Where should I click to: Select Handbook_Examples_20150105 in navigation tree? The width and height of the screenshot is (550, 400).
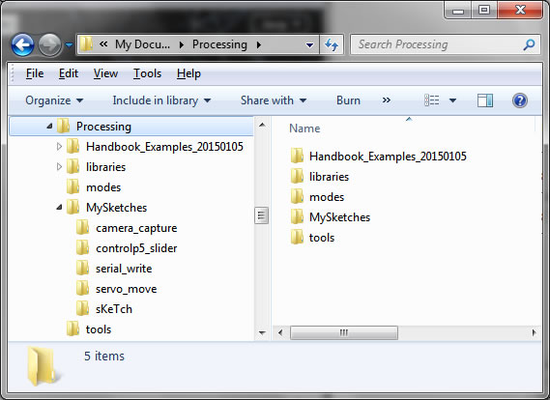coord(164,147)
